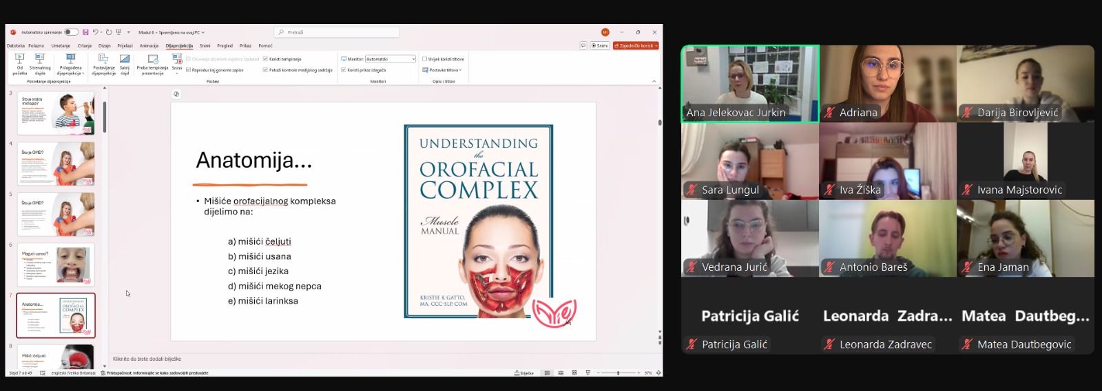
Task: Select Mogući uzroci slide thumbnail
Action: coord(56,265)
